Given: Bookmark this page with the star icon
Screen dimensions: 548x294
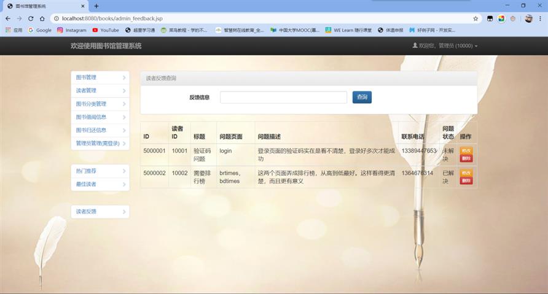Looking at the screenshot, I should pos(476,18).
